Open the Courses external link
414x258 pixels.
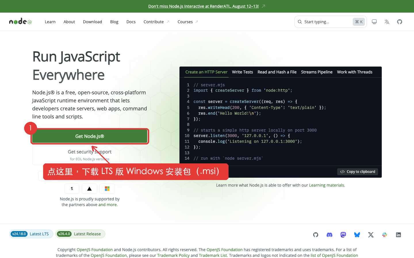[188, 22]
